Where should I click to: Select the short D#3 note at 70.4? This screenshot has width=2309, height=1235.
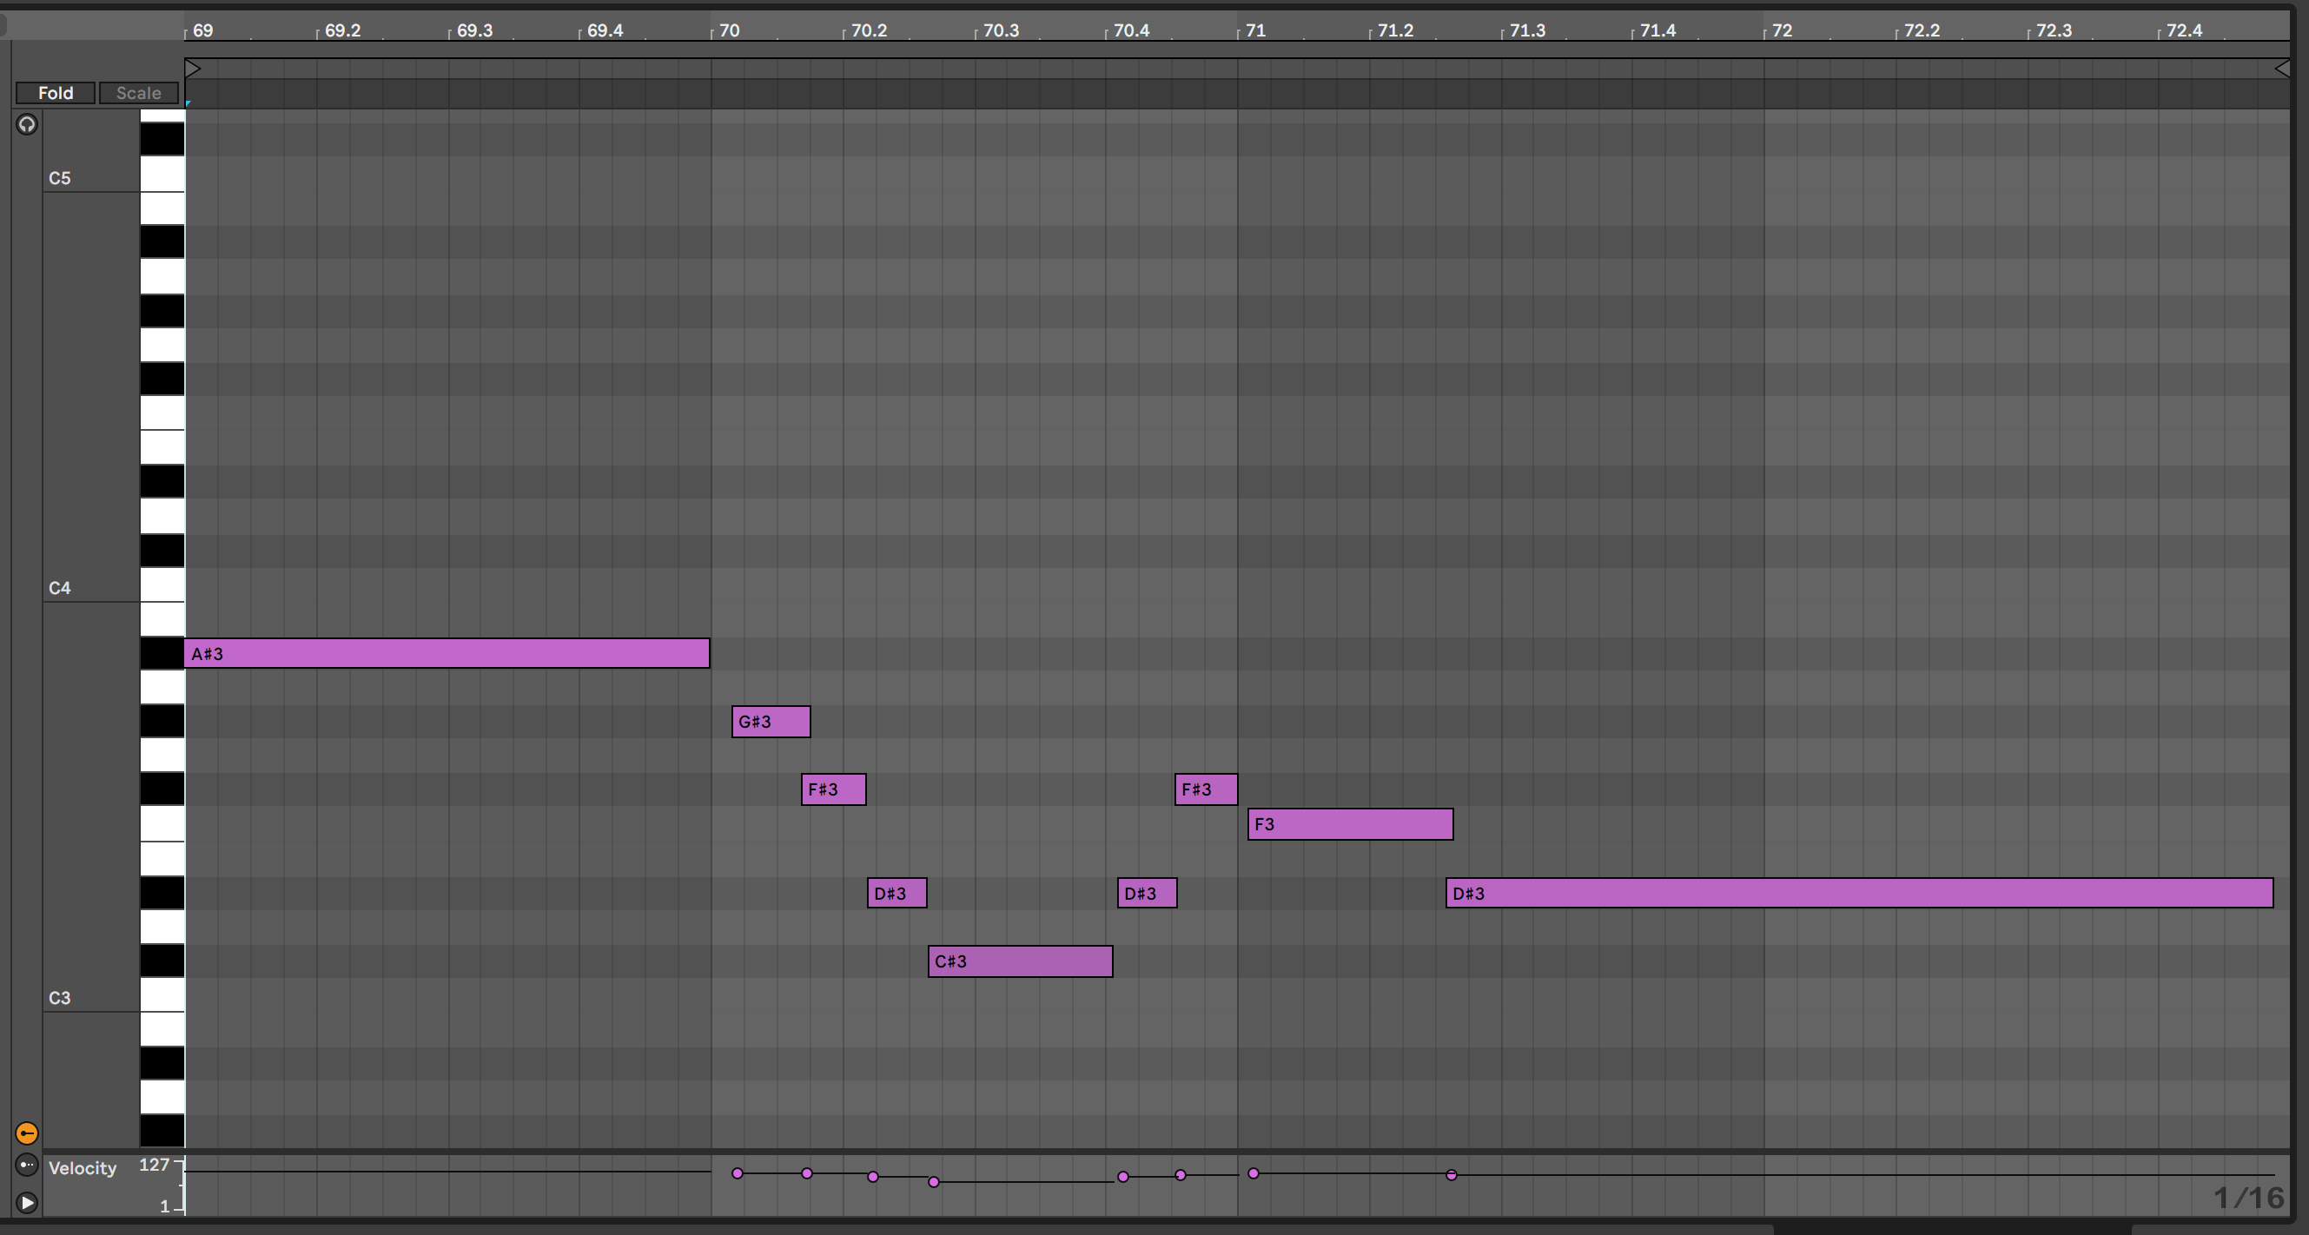1148,894
